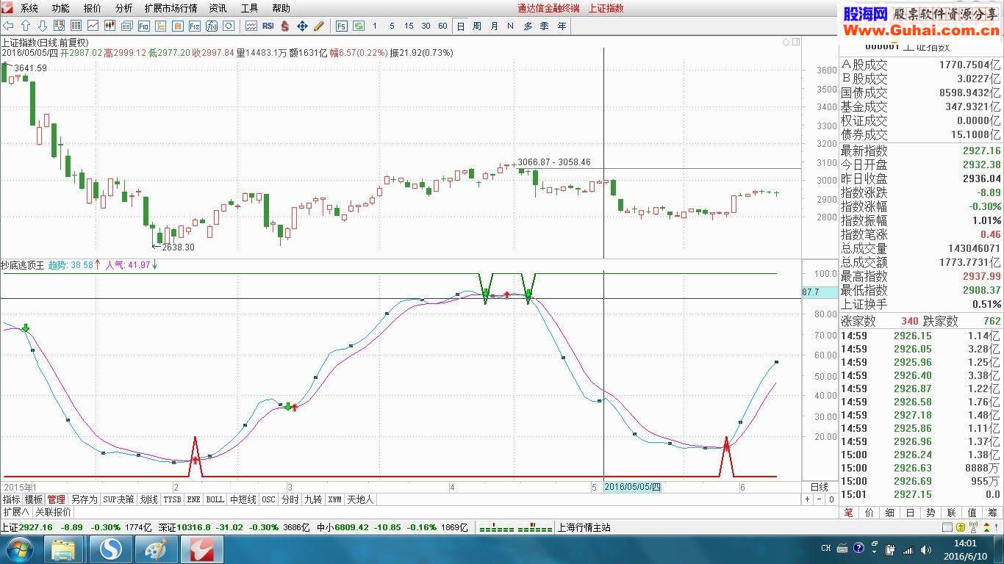Open Sogou browser from taskbar
This screenshot has width=1004, height=564.
coord(112,549)
